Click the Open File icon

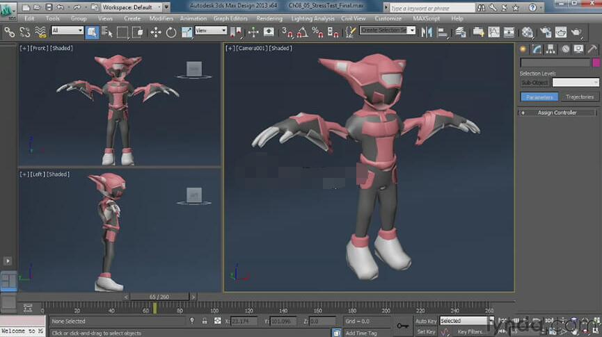click(37, 7)
